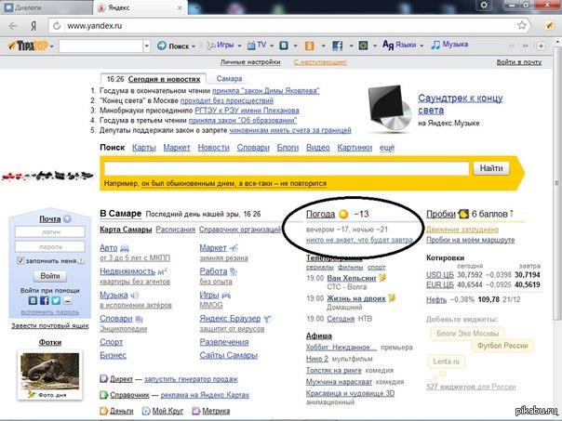Click the логин input field
Viewport: 562px width, 421px height.
click(50, 231)
